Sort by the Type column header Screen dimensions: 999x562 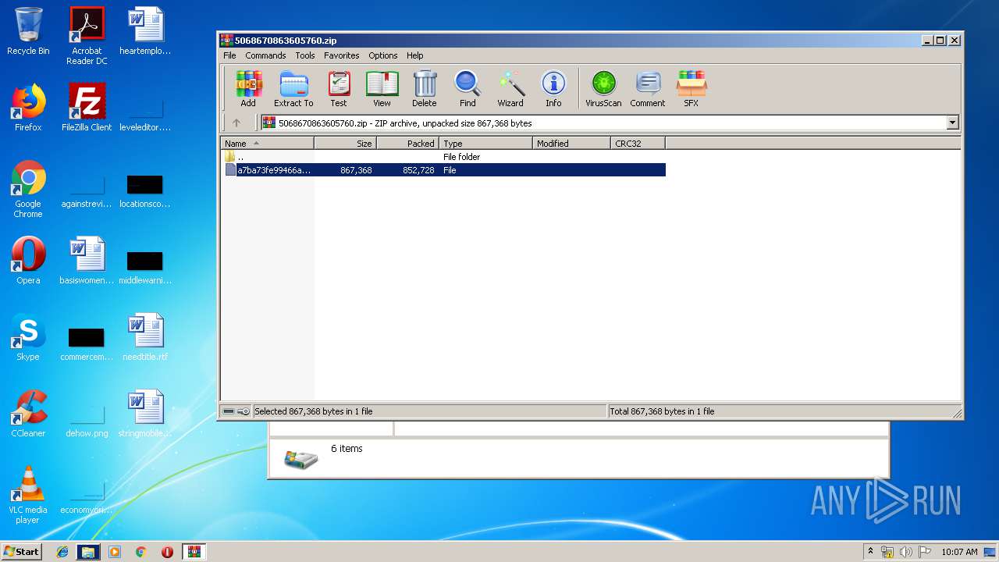pos(486,143)
